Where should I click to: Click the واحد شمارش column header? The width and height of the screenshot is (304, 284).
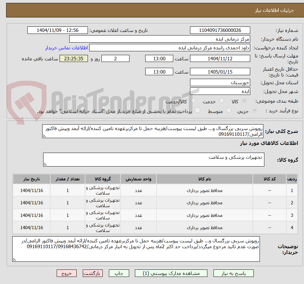click(138, 179)
